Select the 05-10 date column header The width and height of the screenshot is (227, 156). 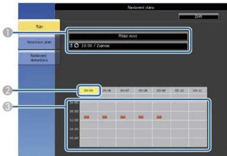tap(179, 91)
